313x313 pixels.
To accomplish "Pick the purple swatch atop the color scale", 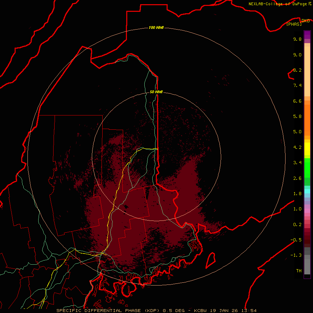I will pyautogui.click(x=307, y=35).
